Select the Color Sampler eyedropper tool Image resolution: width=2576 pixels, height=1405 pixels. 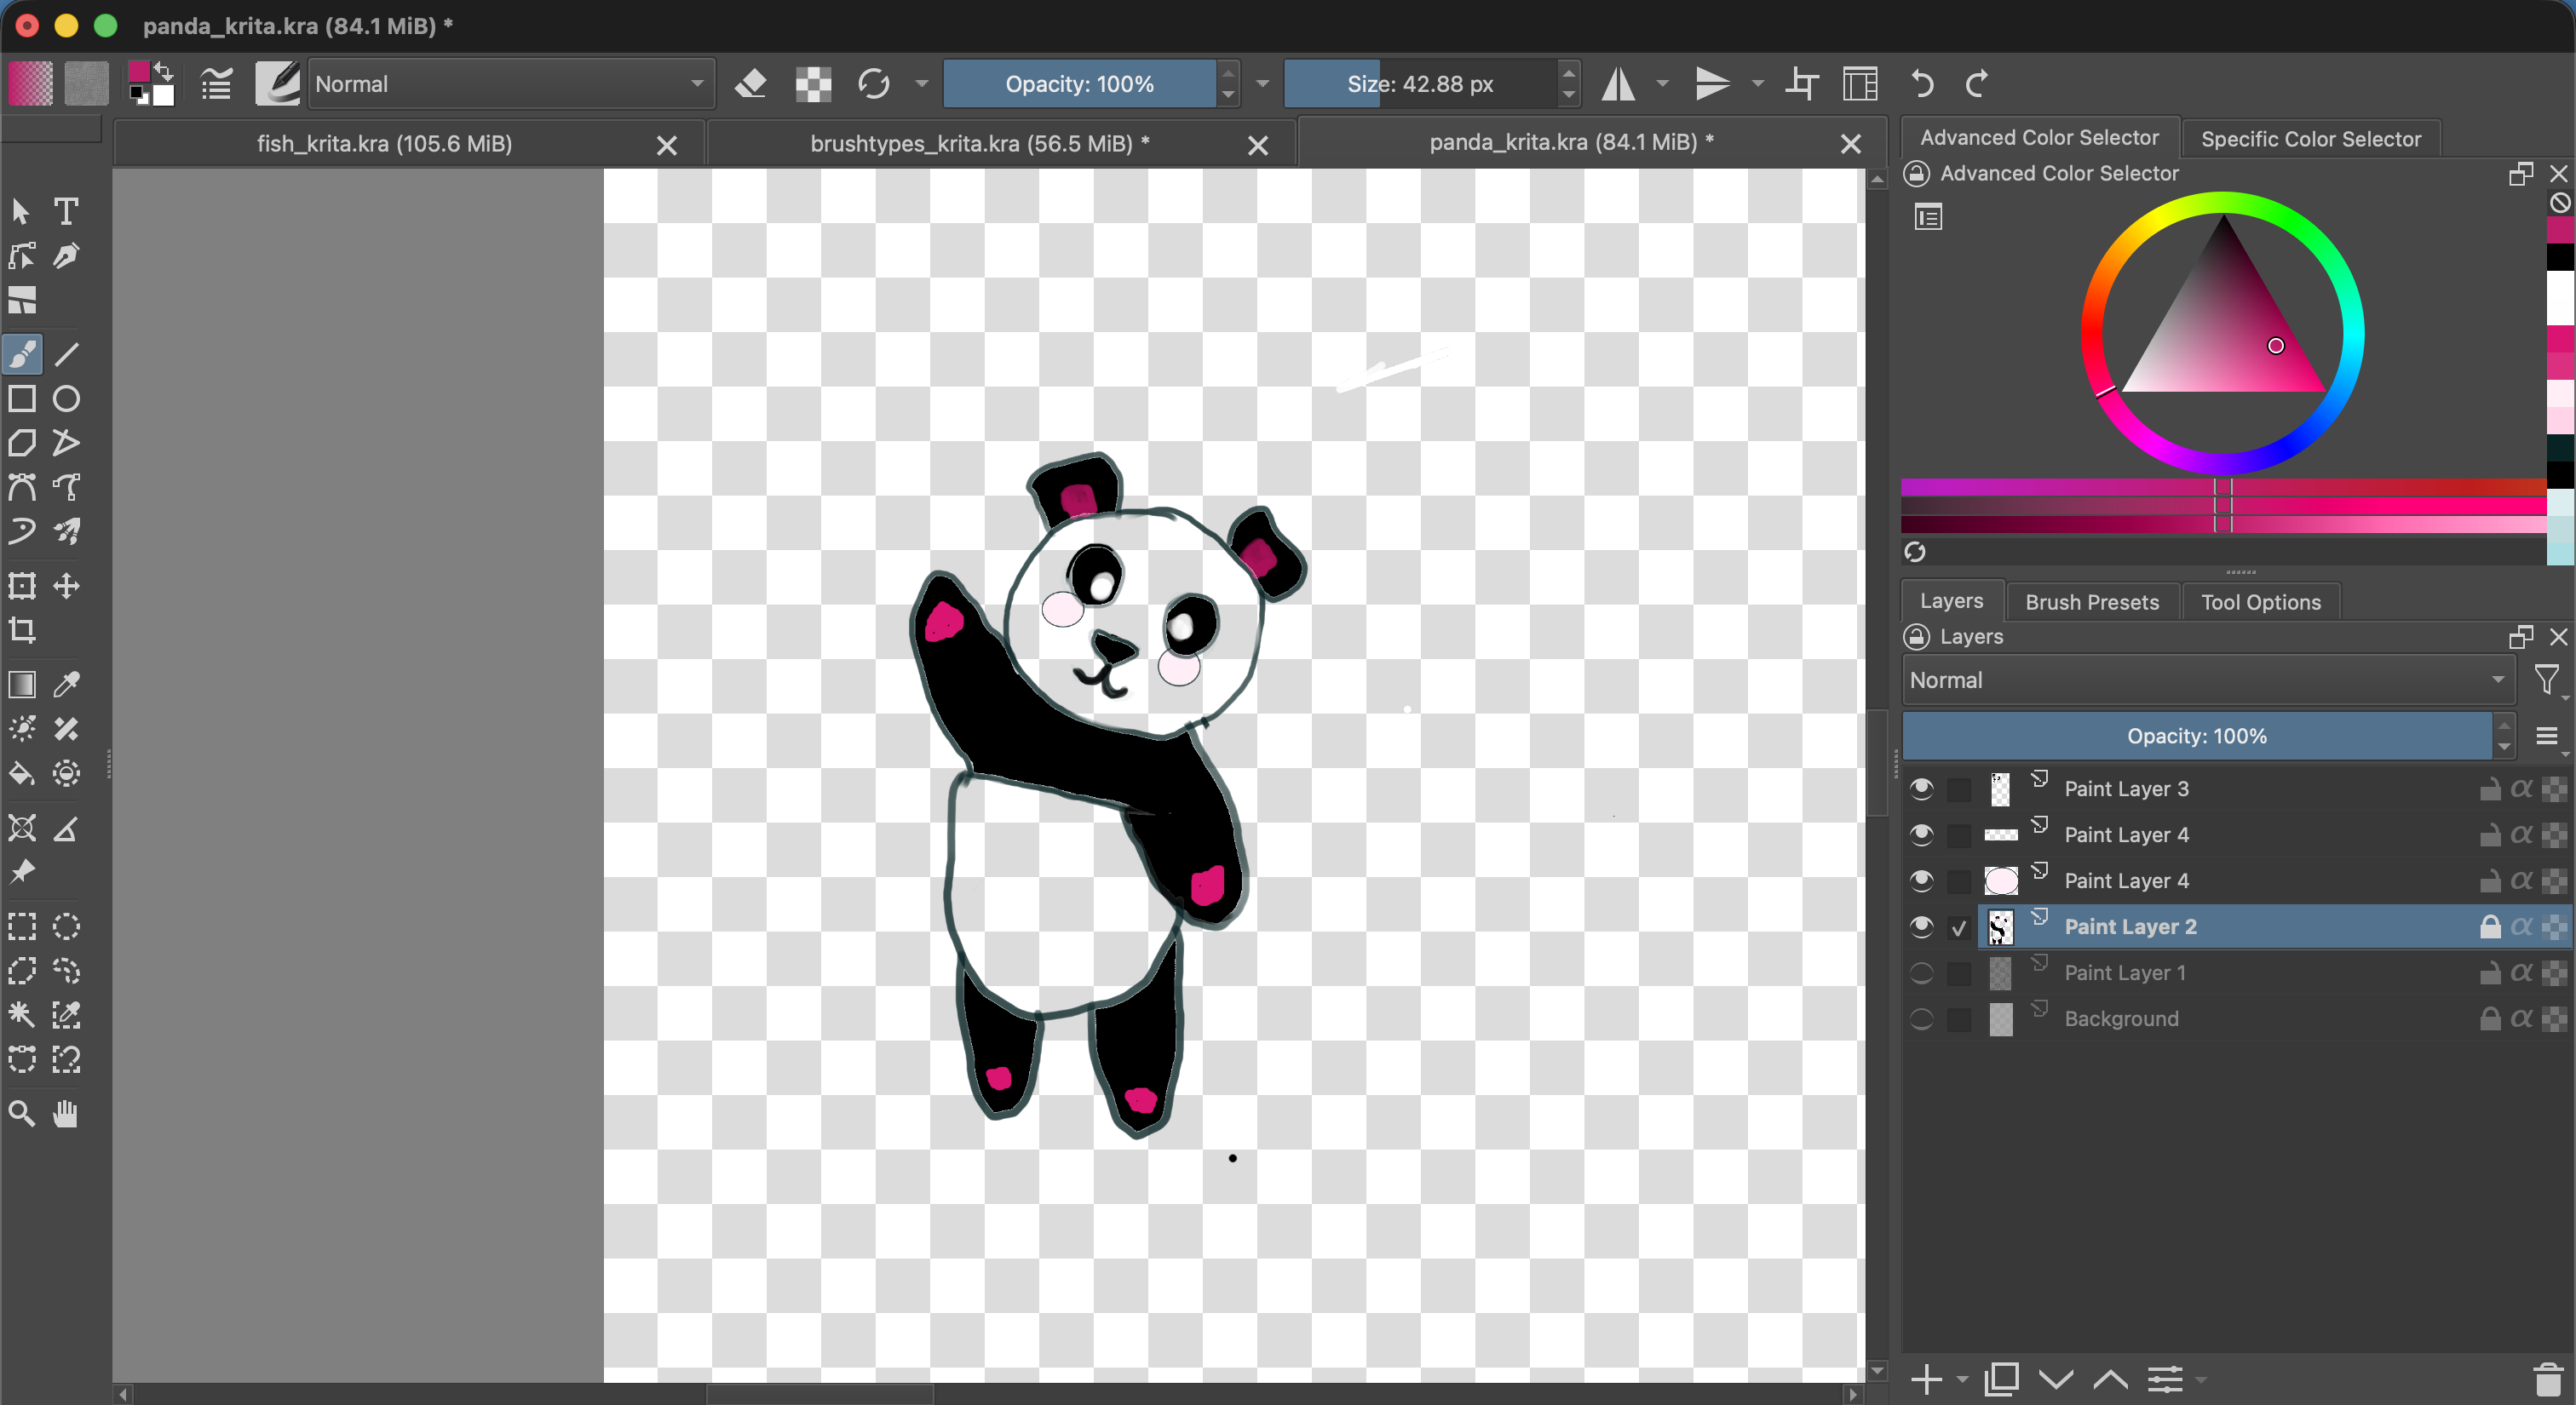[x=66, y=685]
